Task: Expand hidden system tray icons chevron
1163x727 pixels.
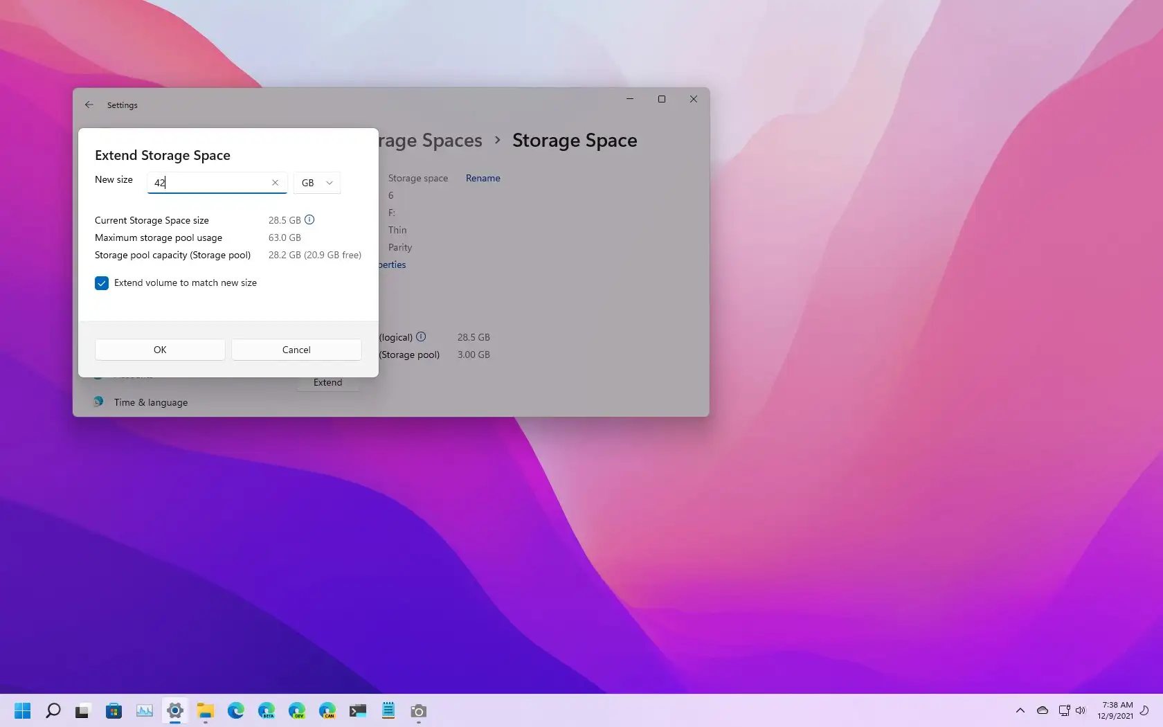Action: 1020,710
